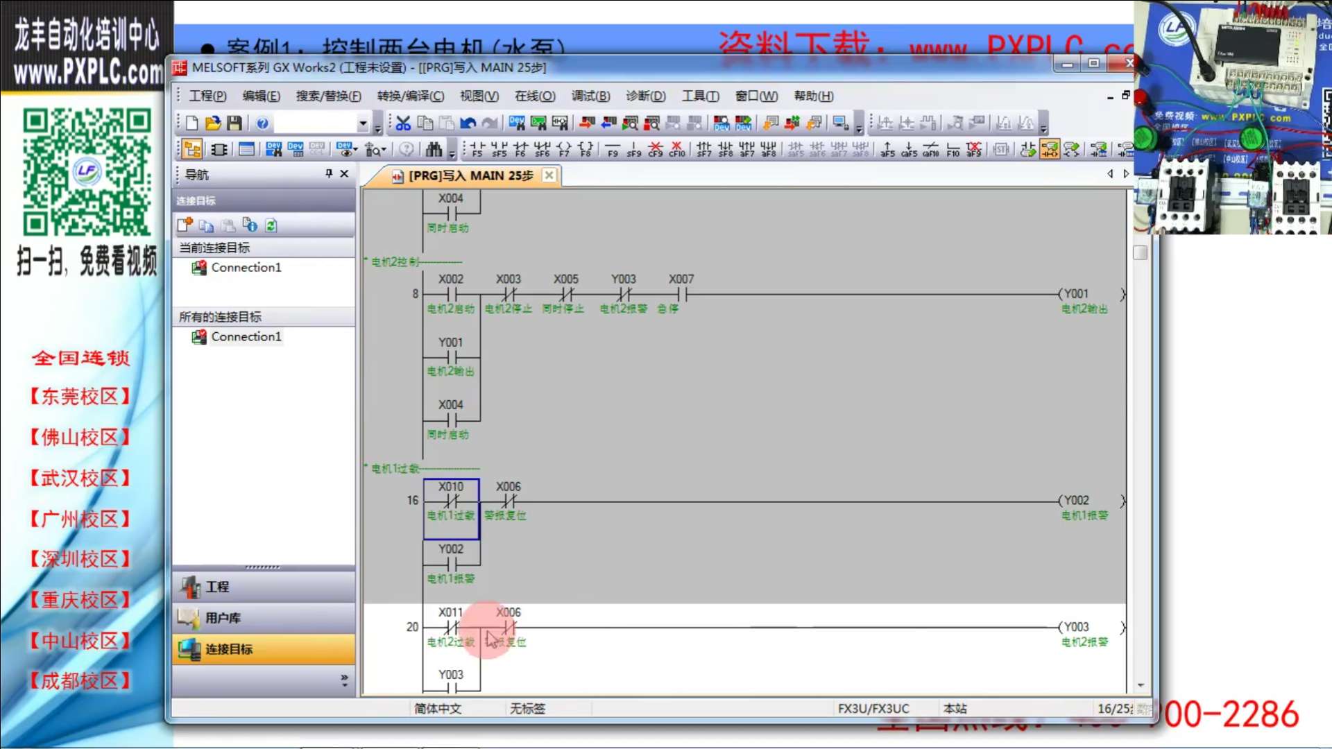Screen dimensions: 1332x749
Task: Insert rising pulse contact sF7 icon
Action: click(703, 149)
